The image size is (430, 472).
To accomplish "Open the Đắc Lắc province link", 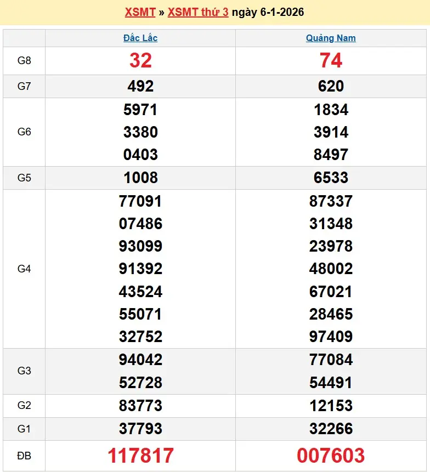I will click(140, 38).
